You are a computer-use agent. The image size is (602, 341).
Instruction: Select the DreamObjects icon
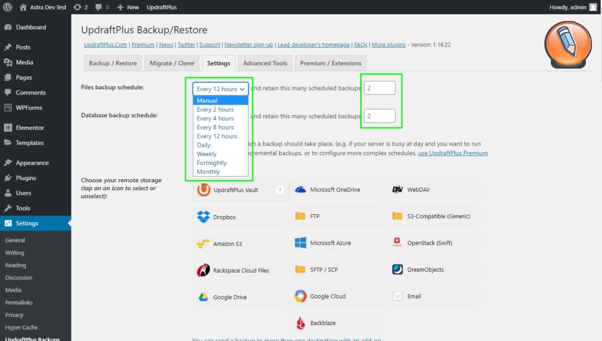point(397,269)
